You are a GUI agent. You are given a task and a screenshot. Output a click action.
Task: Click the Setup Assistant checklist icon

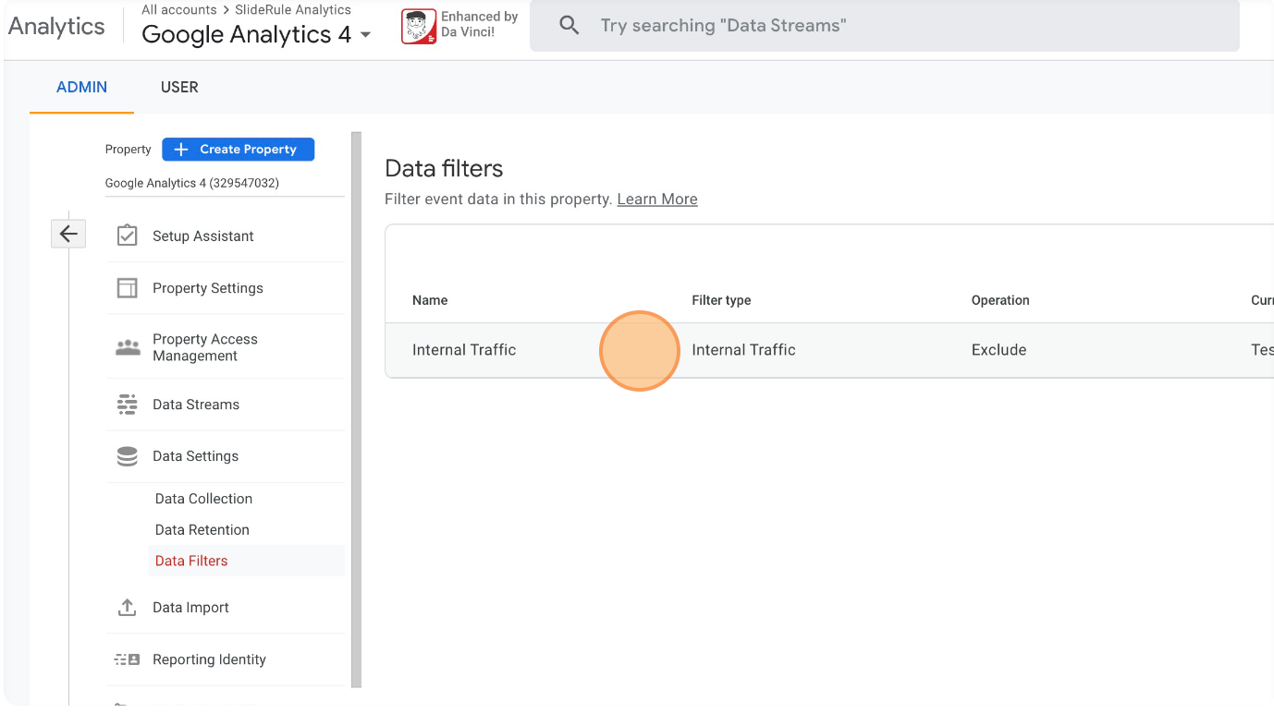pos(127,236)
